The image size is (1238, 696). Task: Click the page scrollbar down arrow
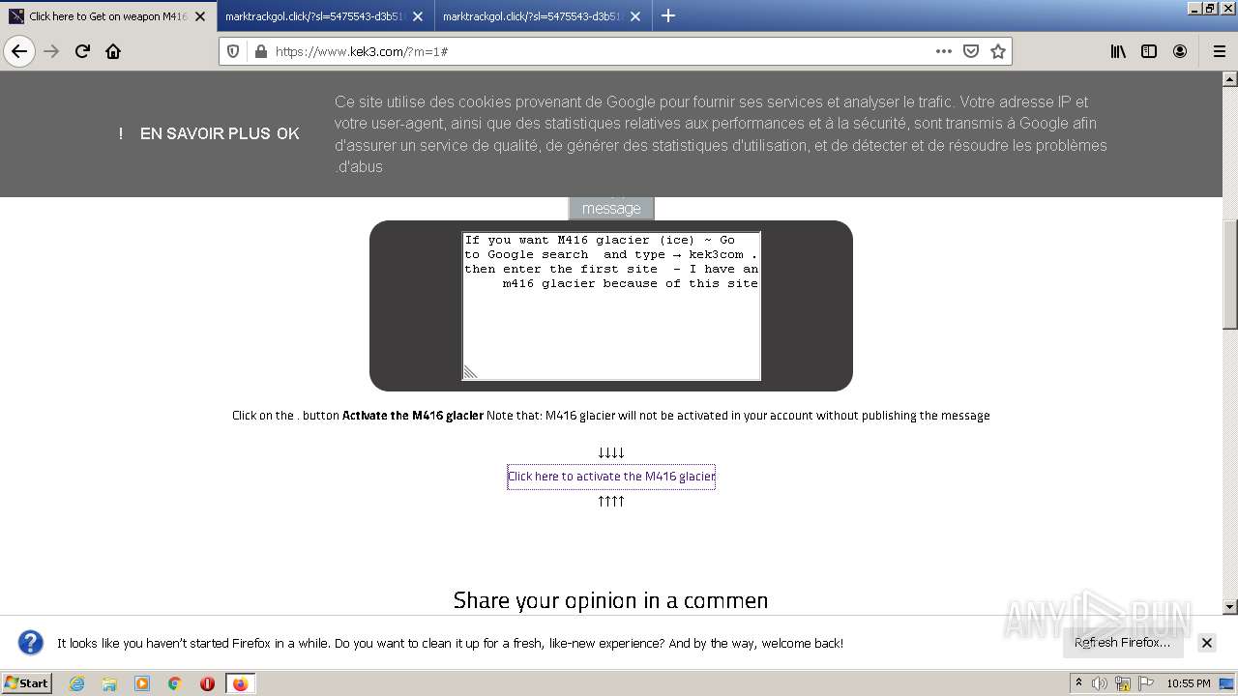1230,607
